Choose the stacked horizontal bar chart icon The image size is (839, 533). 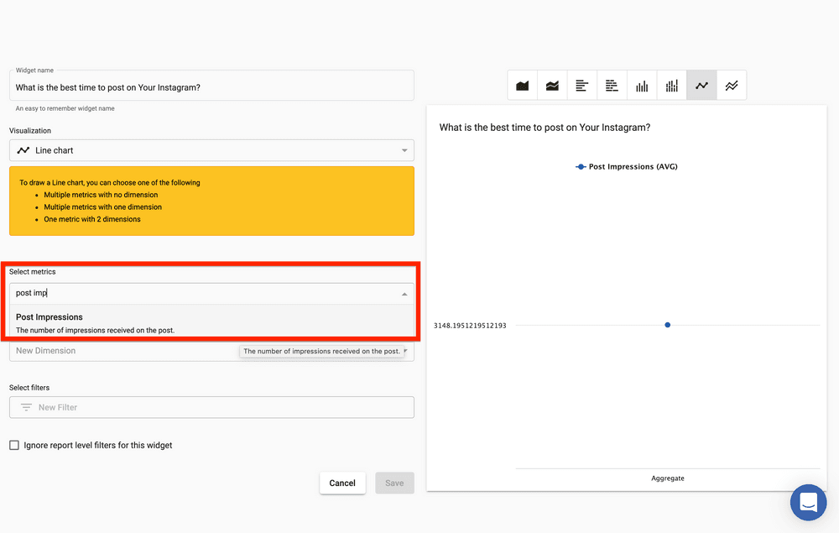(x=612, y=86)
